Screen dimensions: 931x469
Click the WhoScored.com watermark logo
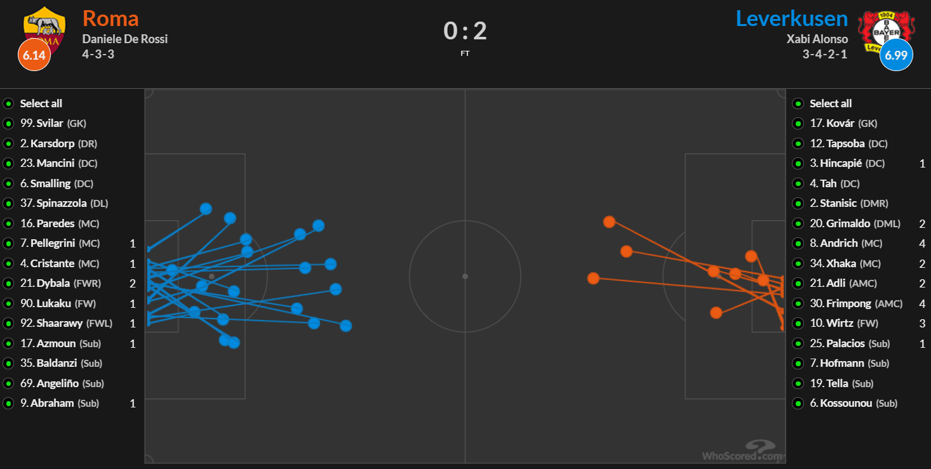coord(742,451)
